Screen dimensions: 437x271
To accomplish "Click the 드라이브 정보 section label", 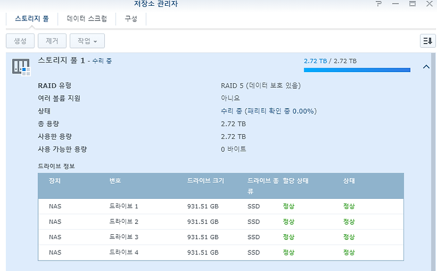I will (57, 166).
